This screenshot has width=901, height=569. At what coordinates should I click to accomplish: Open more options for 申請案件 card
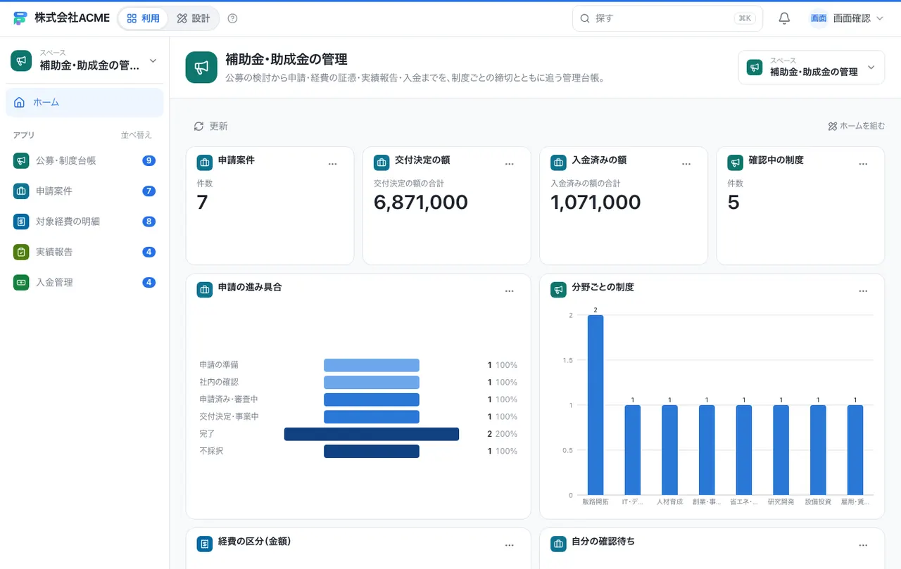click(x=333, y=164)
